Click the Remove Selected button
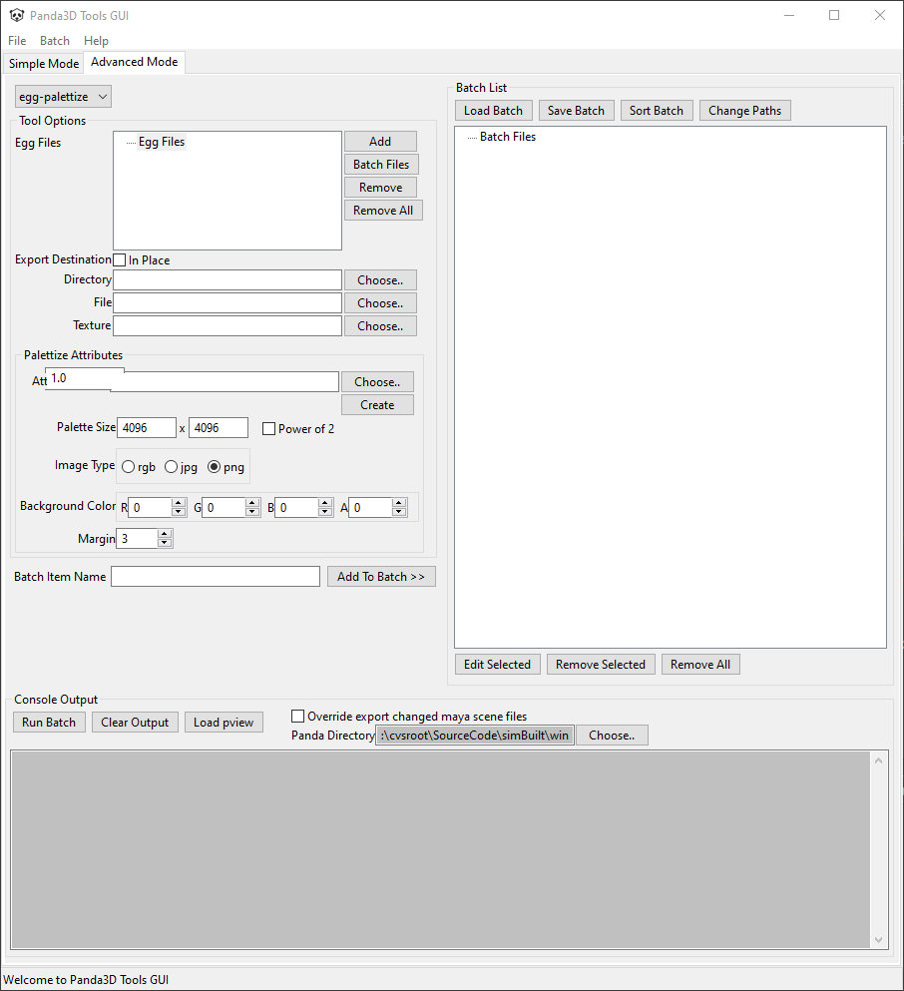 pyautogui.click(x=601, y=665)
